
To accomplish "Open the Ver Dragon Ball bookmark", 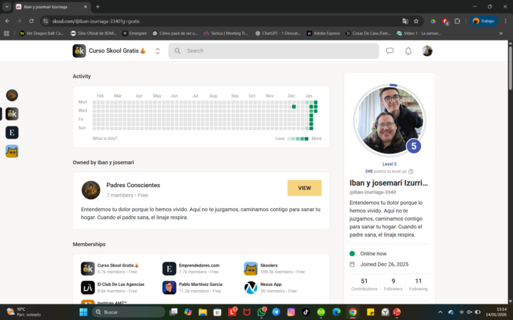I will (41, 33).
